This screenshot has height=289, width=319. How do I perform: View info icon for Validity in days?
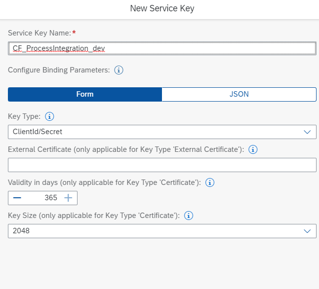[x=209, y=182]
